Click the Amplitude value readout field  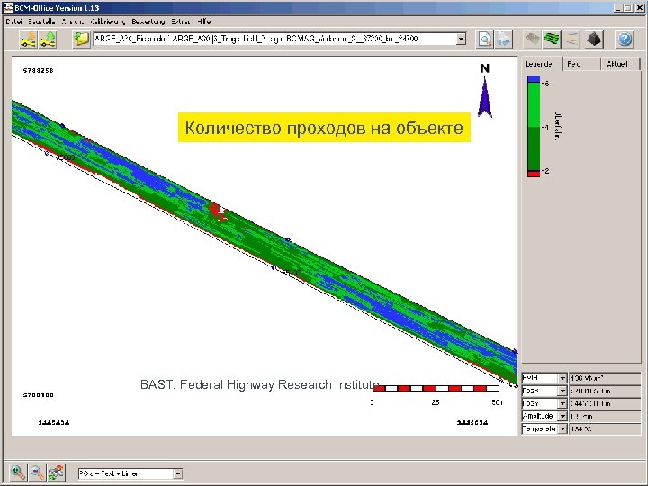[605, 416]
